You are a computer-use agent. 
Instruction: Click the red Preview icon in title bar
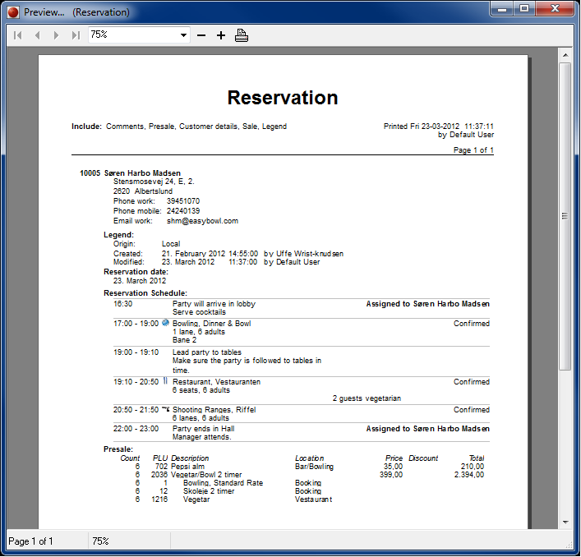pyautogui.click(x=12, y=12)
